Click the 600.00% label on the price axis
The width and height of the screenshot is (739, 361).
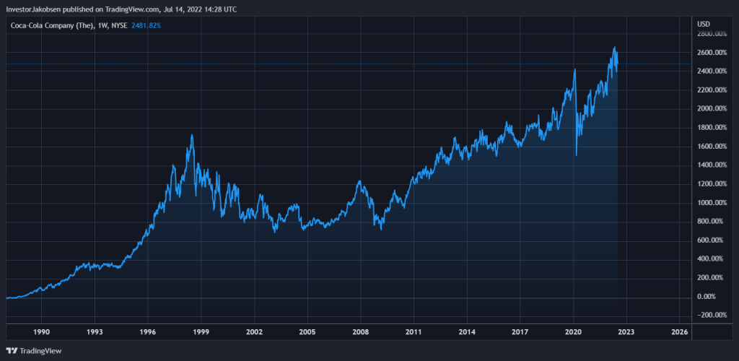tap(711, 240)
